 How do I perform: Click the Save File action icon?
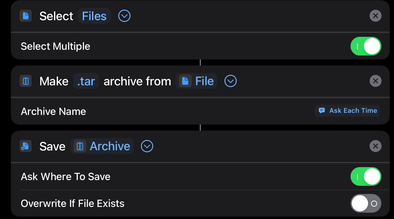[x=26, y=146]
